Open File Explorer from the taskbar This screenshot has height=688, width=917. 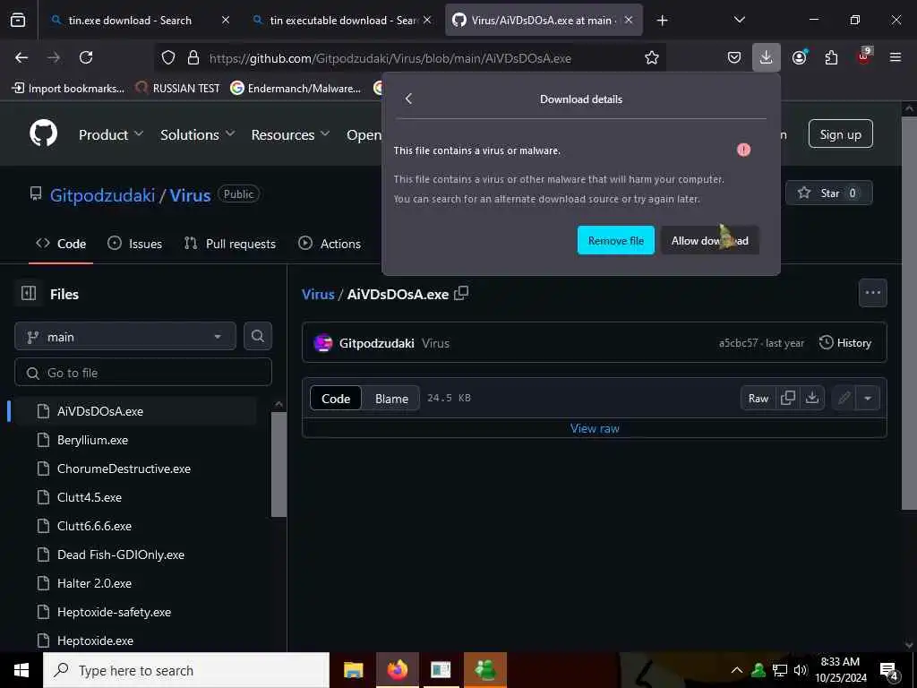[x=353, y=670]
